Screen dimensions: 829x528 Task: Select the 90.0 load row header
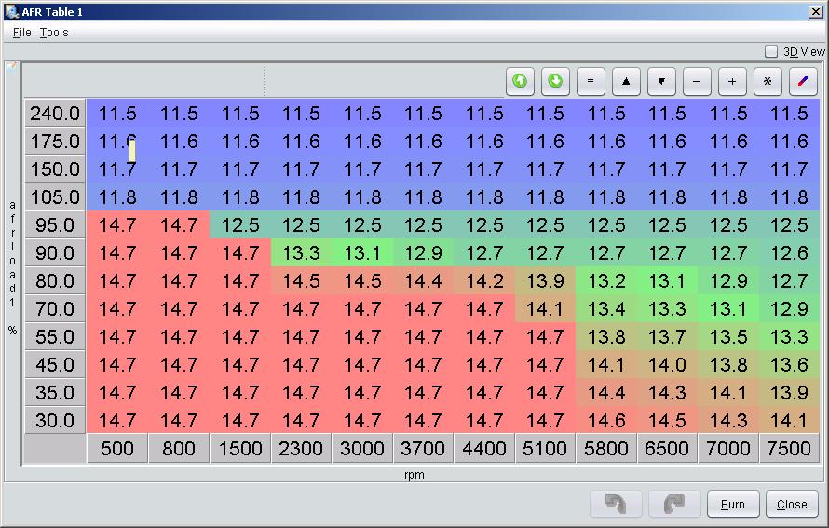point(55,252)
